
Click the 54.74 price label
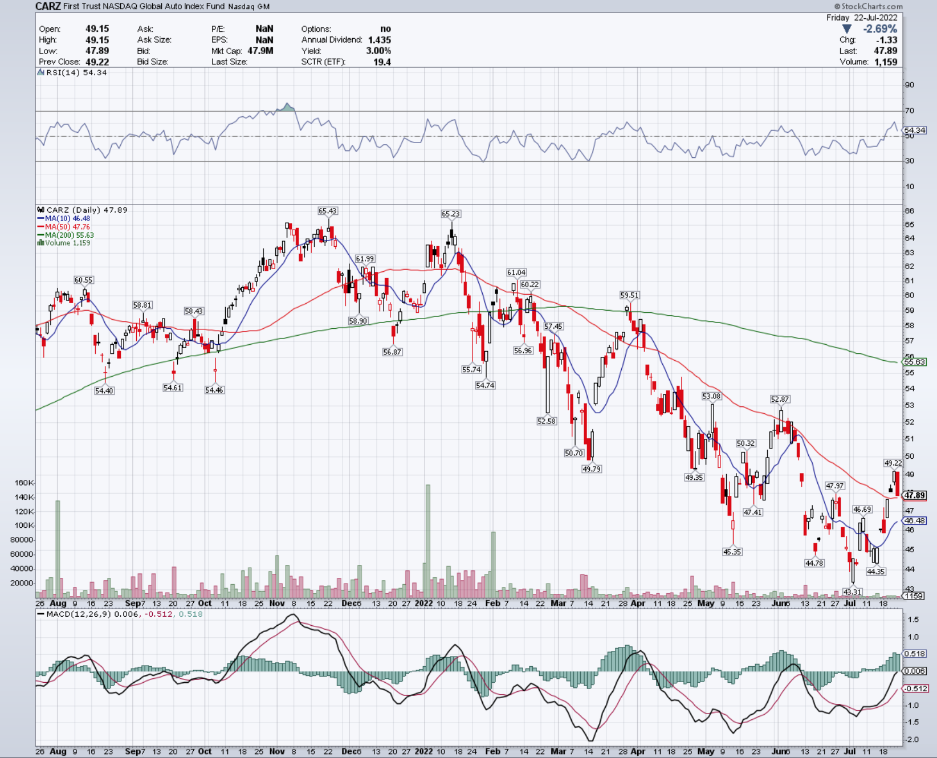pyautogui.click(x=485, y=385)
